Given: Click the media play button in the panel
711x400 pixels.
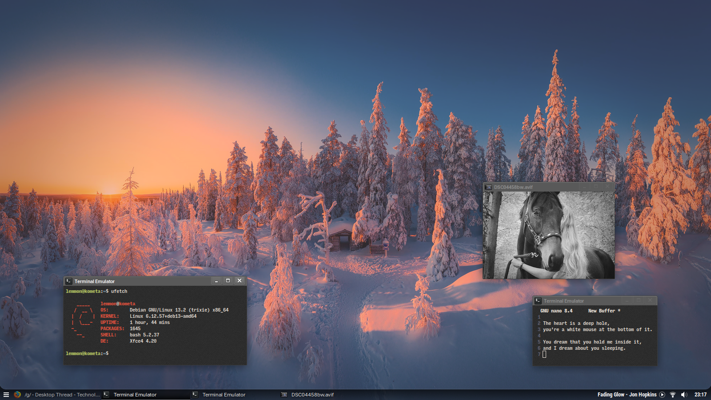Looking at the screenshot, I should [x=662, y=395].
